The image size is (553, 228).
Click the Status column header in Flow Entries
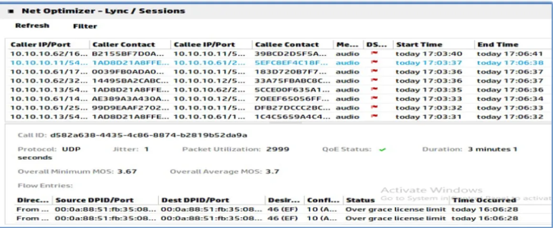[x=360, y=200]
